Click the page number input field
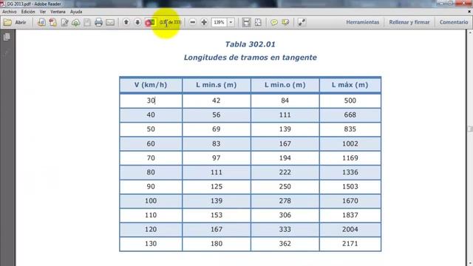The height and width of the screenshot is (266, 473). (x=150, y=22)
